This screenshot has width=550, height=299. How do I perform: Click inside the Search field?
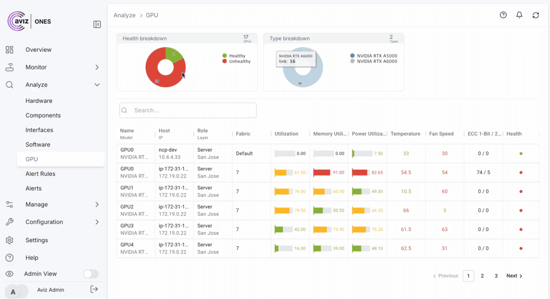coord(188,110)
